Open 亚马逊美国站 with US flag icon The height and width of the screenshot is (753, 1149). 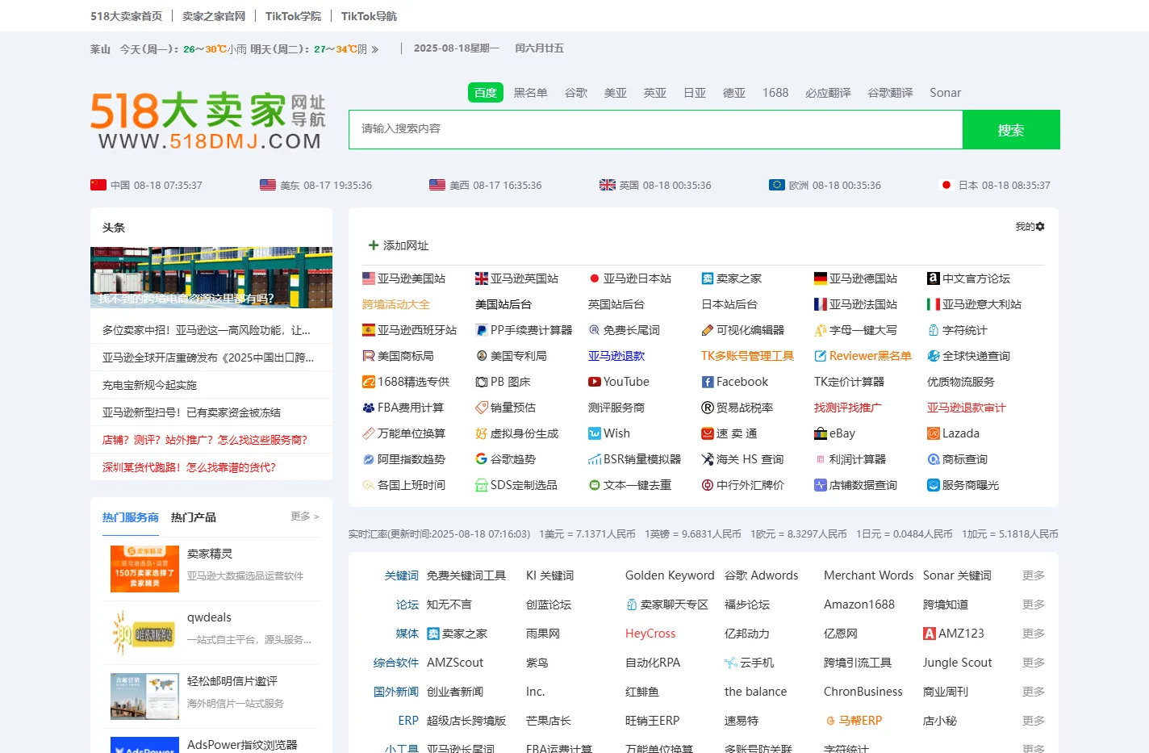tap(403, 278)
